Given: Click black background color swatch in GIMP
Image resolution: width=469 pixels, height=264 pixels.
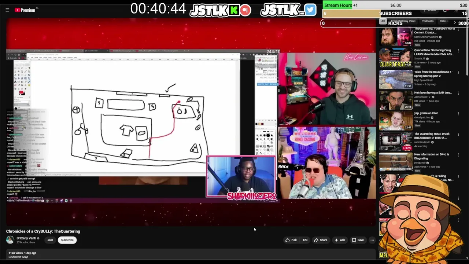Looking at the screenshot, I should [x=23, y=94].
